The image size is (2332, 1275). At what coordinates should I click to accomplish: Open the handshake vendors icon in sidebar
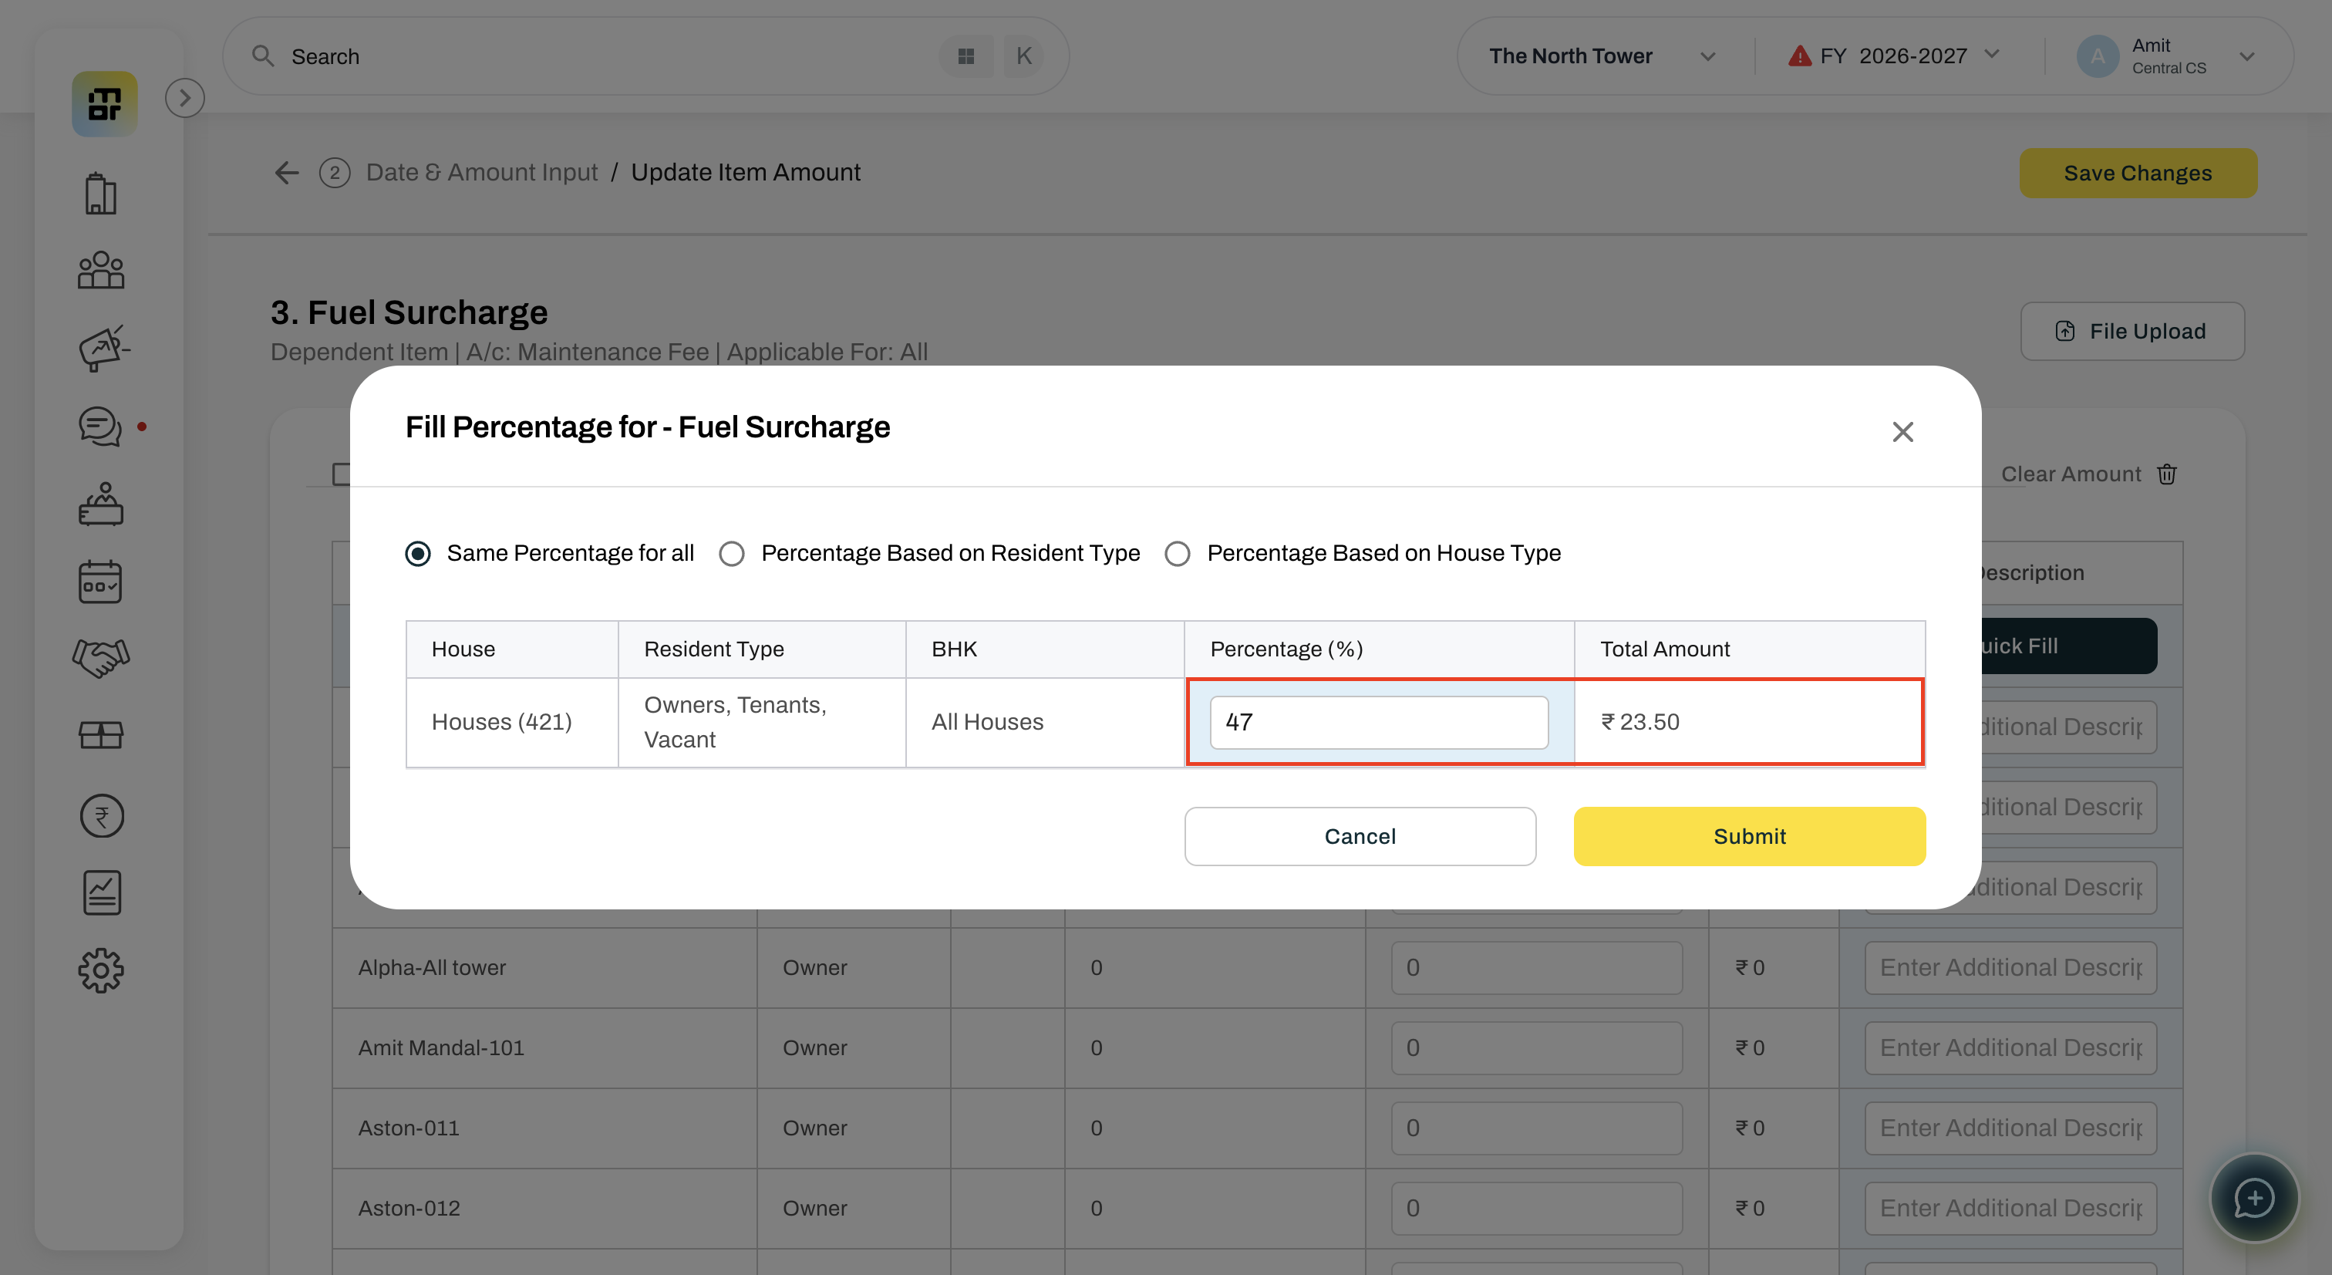point(100,659)
